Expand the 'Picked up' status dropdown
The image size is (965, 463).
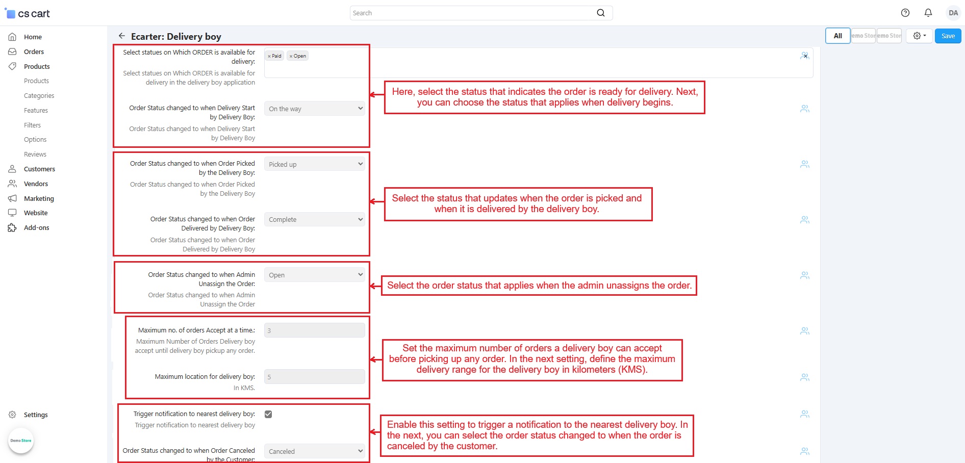[x=314, y=164]
